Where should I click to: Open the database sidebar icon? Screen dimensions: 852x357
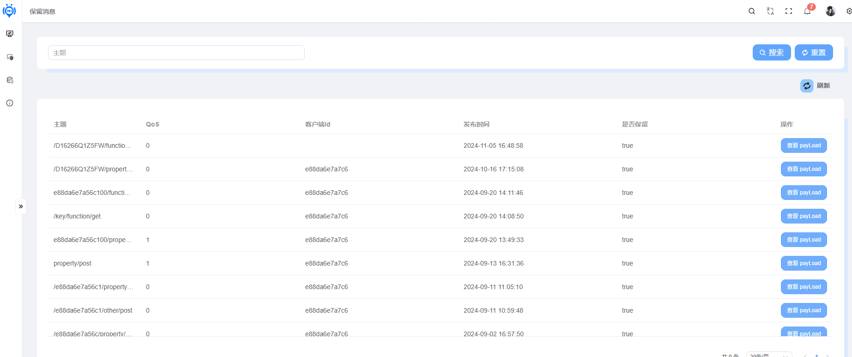[x=10, y=80]
